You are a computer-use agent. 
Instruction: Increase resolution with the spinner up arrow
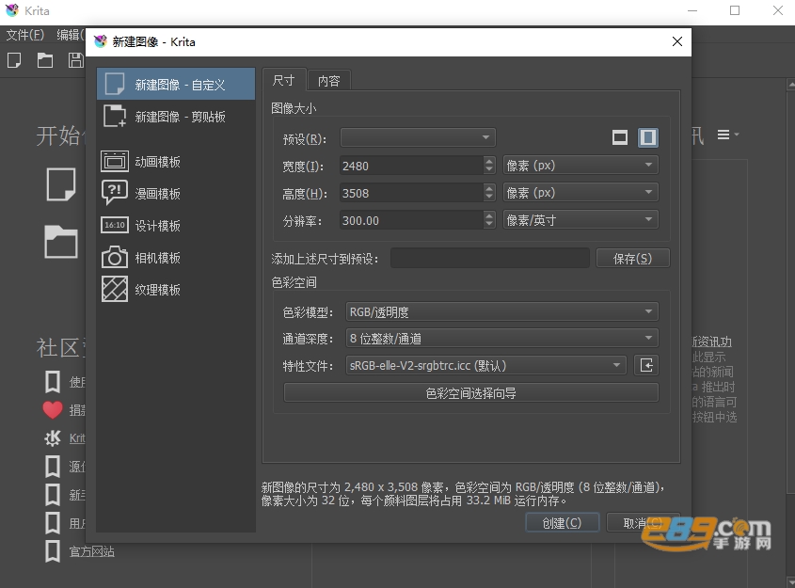pyautogui.click(x=489, y=216)
